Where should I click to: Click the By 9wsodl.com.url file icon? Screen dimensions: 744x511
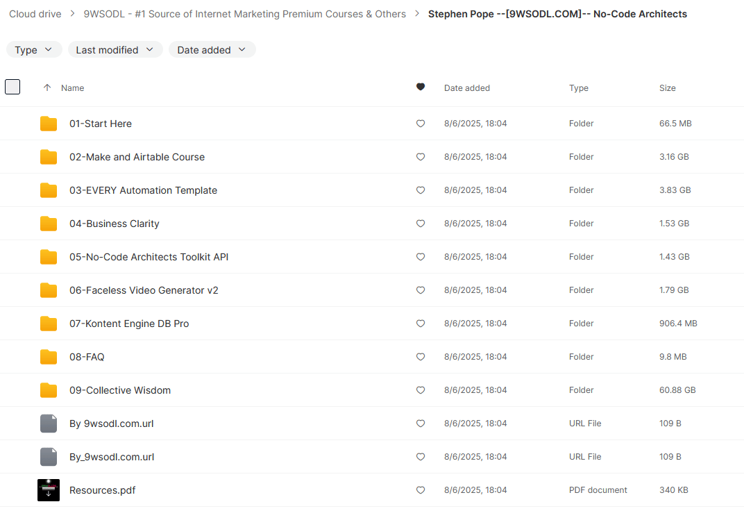(49, 424)
